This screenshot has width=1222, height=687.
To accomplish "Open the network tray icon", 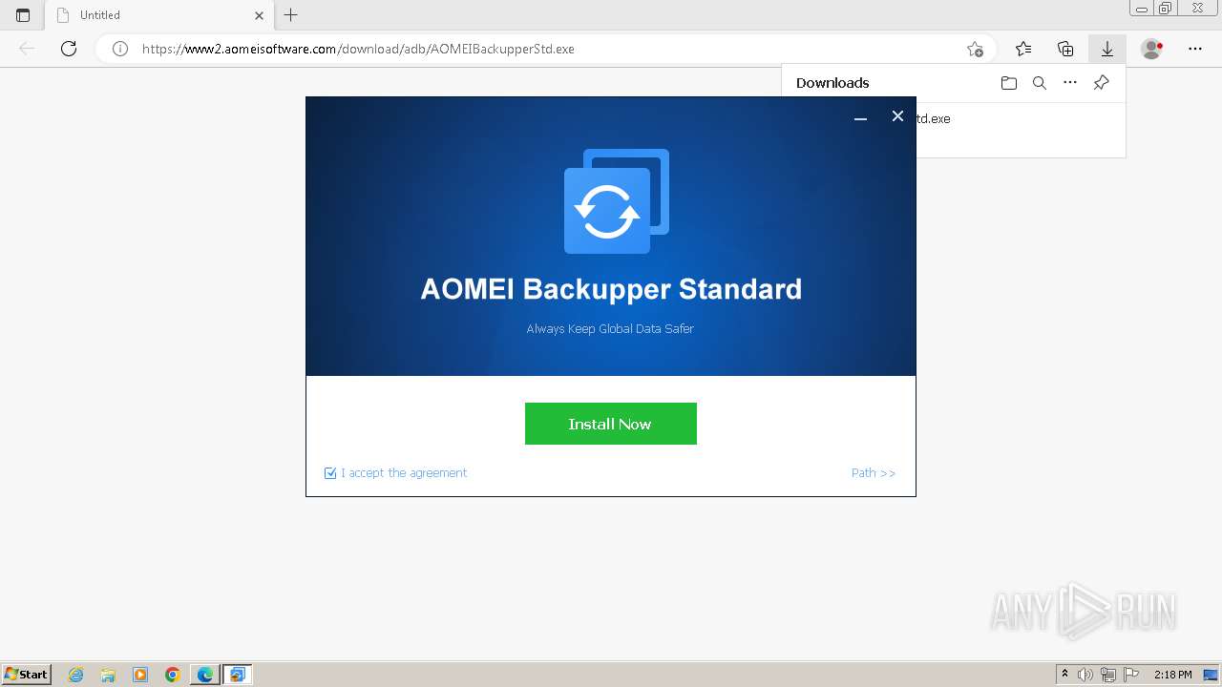I will pyautogui.click(x=1108, y=675).
